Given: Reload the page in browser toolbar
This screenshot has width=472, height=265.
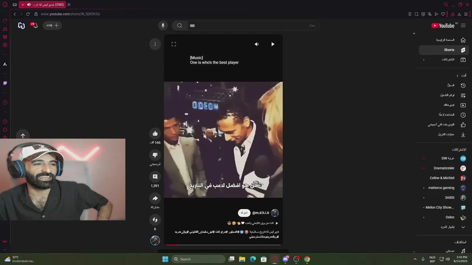Looking at the screenshot, I should tap(28, 14).
